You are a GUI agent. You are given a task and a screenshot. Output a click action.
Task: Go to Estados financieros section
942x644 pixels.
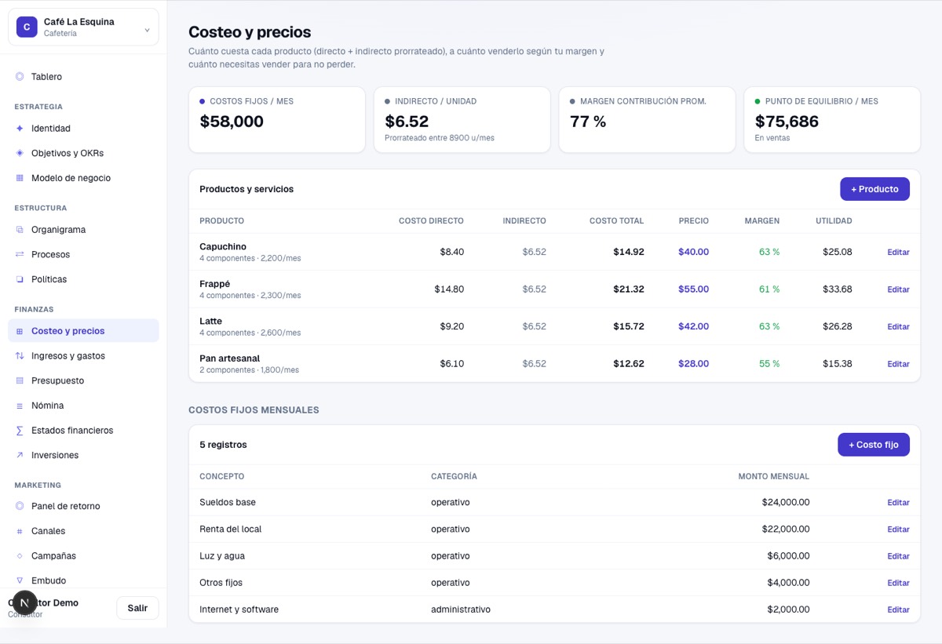click(83, 431)
